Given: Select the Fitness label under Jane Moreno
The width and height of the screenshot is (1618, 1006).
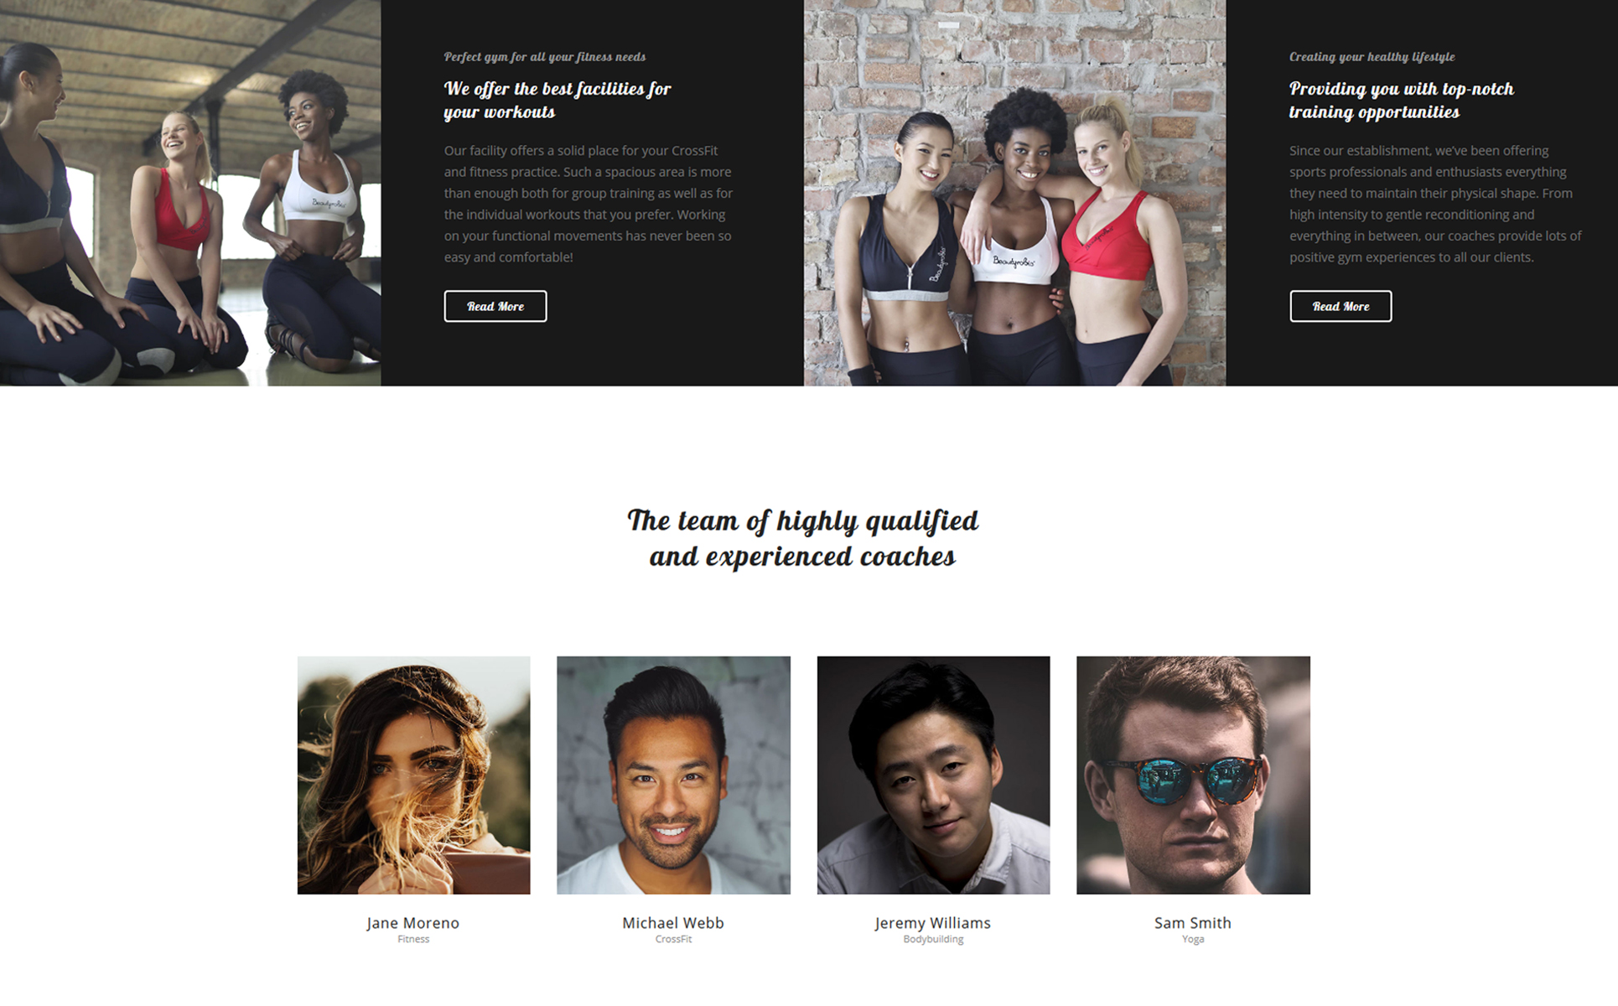Looking at the screenshot, I should coord(413,939).
